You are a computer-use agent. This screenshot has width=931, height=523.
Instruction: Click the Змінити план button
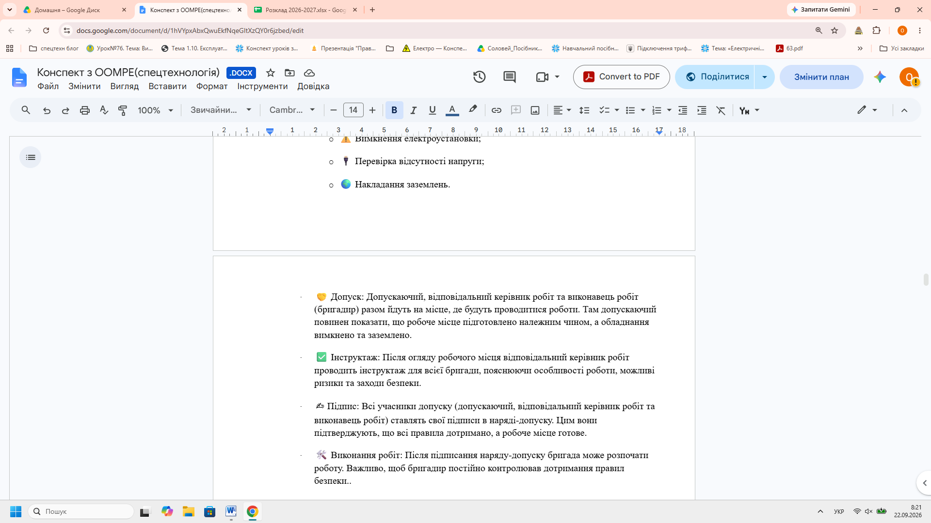tap(821, 77)
